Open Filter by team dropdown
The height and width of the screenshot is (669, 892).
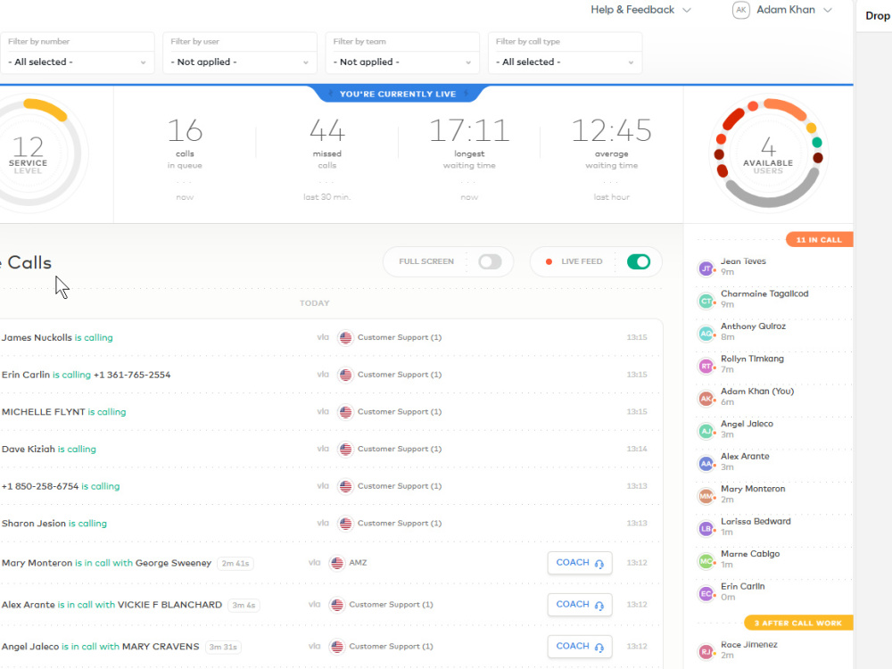[402, 62]
